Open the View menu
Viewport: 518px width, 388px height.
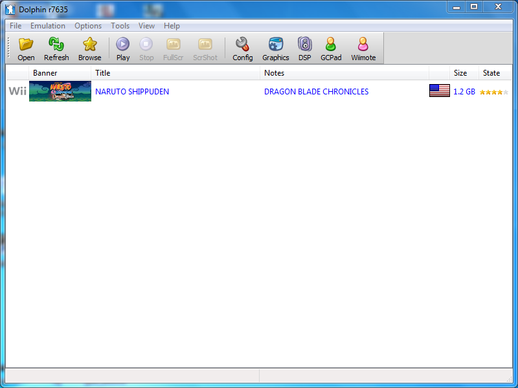pos(147,26)
